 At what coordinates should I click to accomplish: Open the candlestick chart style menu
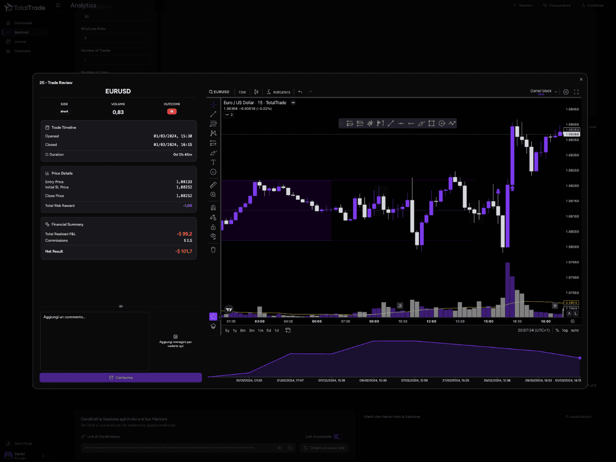pyautogui.click(x=256, y=92)
